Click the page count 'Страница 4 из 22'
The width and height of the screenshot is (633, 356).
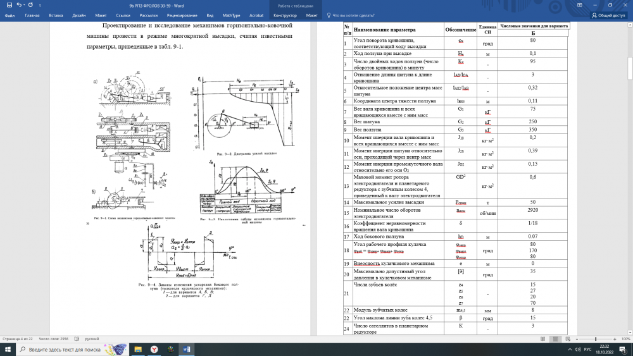(19, 338)
